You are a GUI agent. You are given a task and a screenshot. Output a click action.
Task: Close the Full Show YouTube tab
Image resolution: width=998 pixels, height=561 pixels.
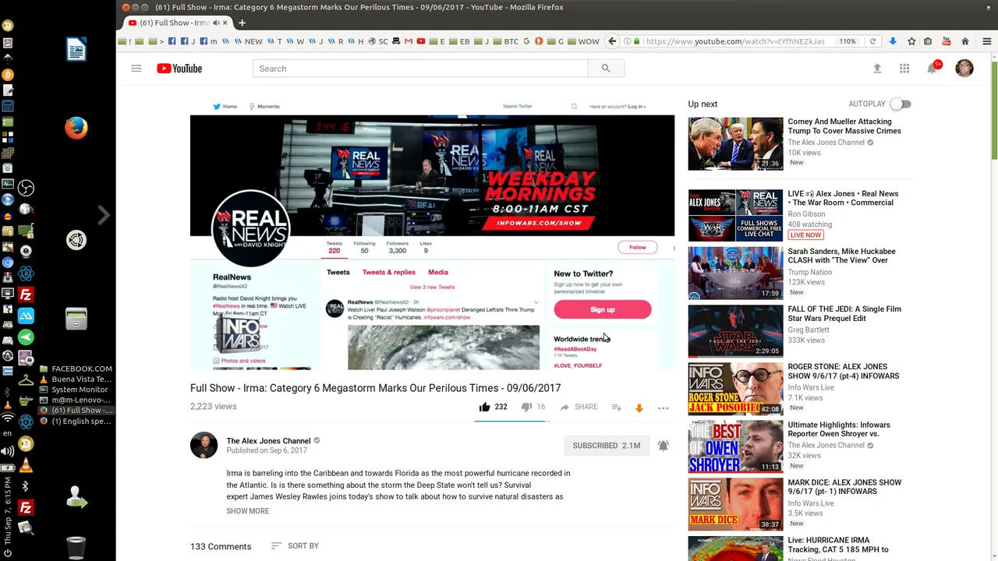point(225,23)
